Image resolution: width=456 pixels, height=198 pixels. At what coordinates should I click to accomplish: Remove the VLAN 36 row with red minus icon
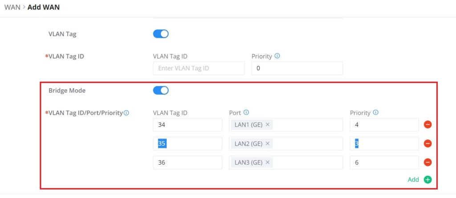pos(427,162)
